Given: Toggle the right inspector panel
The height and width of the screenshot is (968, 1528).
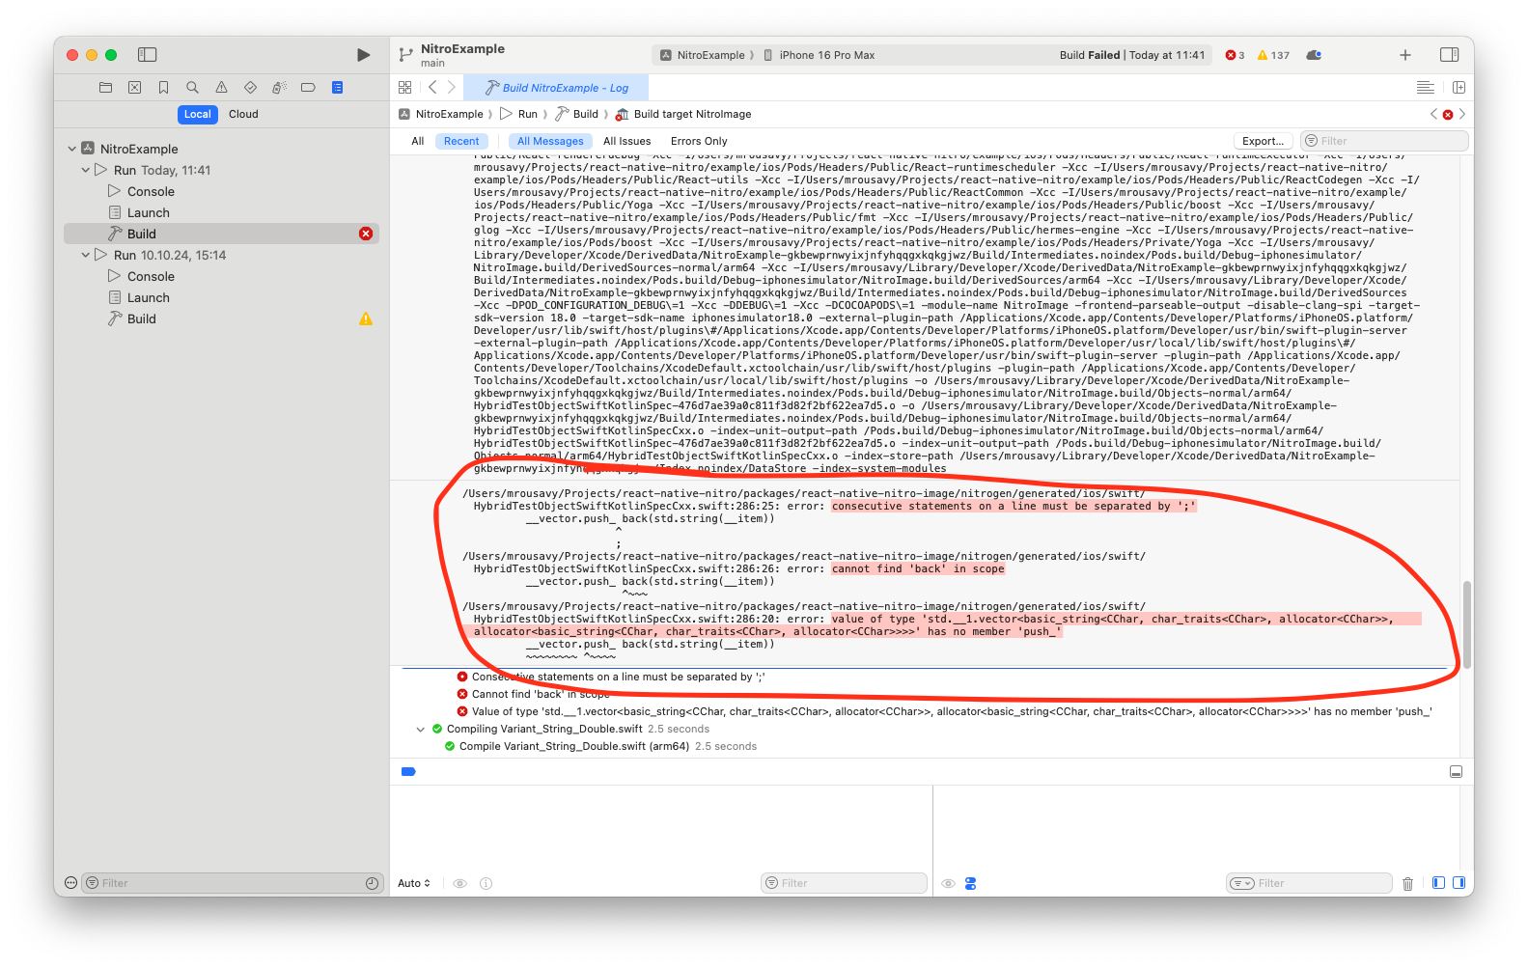Looking at the screenshot, I should point(1449,55).
